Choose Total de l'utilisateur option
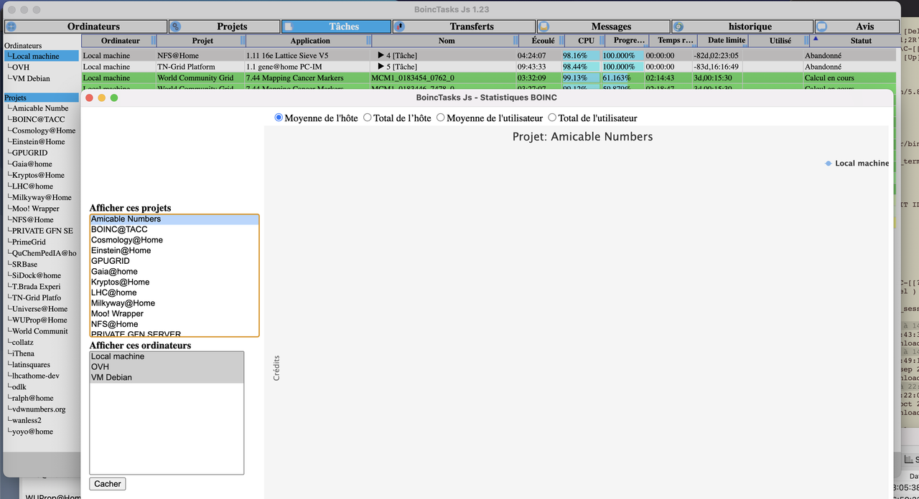919x499 pixels. pos(552,118)
